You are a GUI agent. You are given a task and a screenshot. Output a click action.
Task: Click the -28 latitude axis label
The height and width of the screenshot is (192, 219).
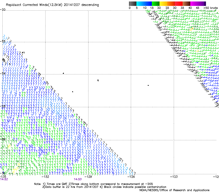3,139
